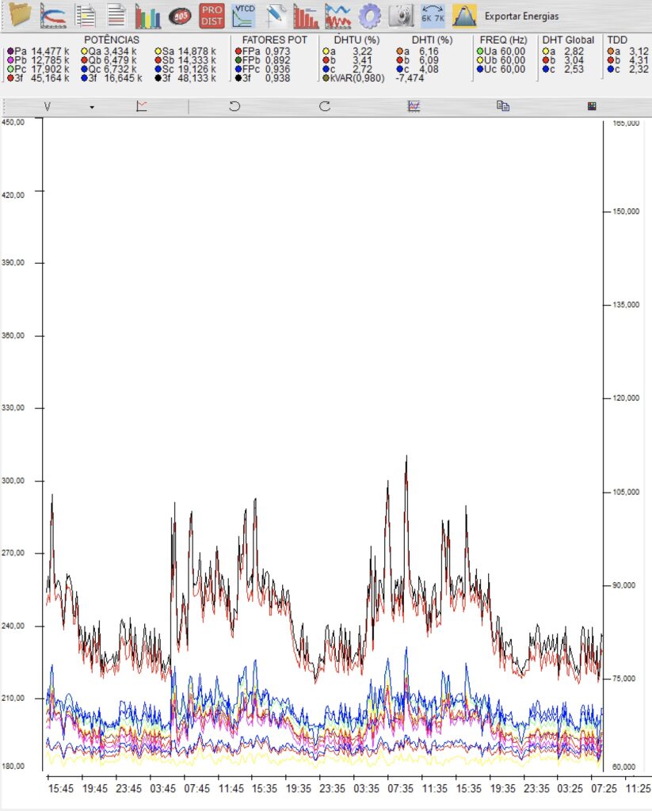Image resolution: width=652 pixels, height=811 pixels.
Task: Click the copy icon in chart toolbar
Action: 502,106
